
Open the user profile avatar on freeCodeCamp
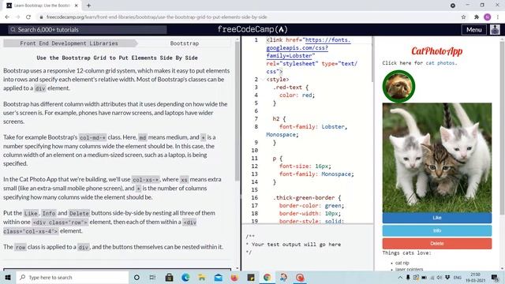point(495,30)
